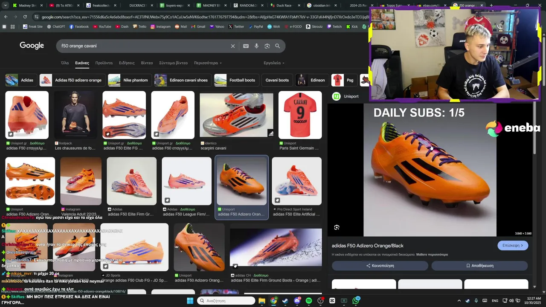The height and width of the screenshot is (307, 546).
Task: Open the Trello bookmark
Action: pyautogui.click(x=139, y=26)
